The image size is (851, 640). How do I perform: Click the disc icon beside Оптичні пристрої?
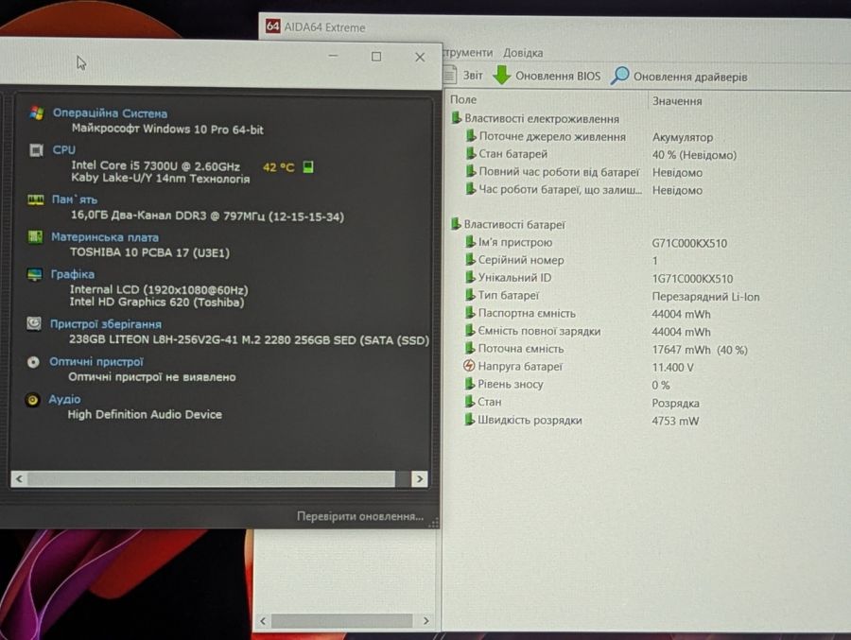(33, 362)
